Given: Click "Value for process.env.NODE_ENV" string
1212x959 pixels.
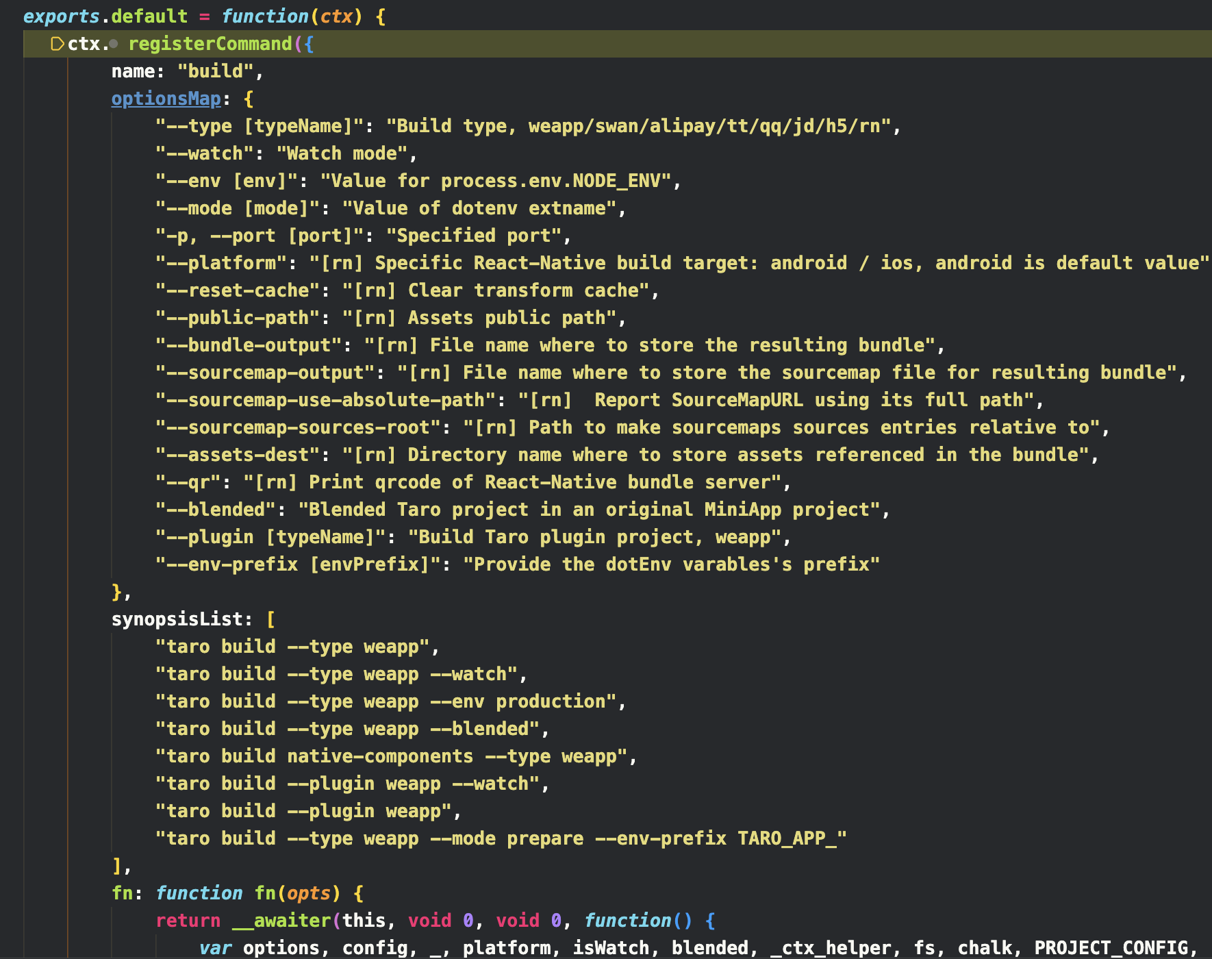Looking at the screenshot, I should pos(496,181).
